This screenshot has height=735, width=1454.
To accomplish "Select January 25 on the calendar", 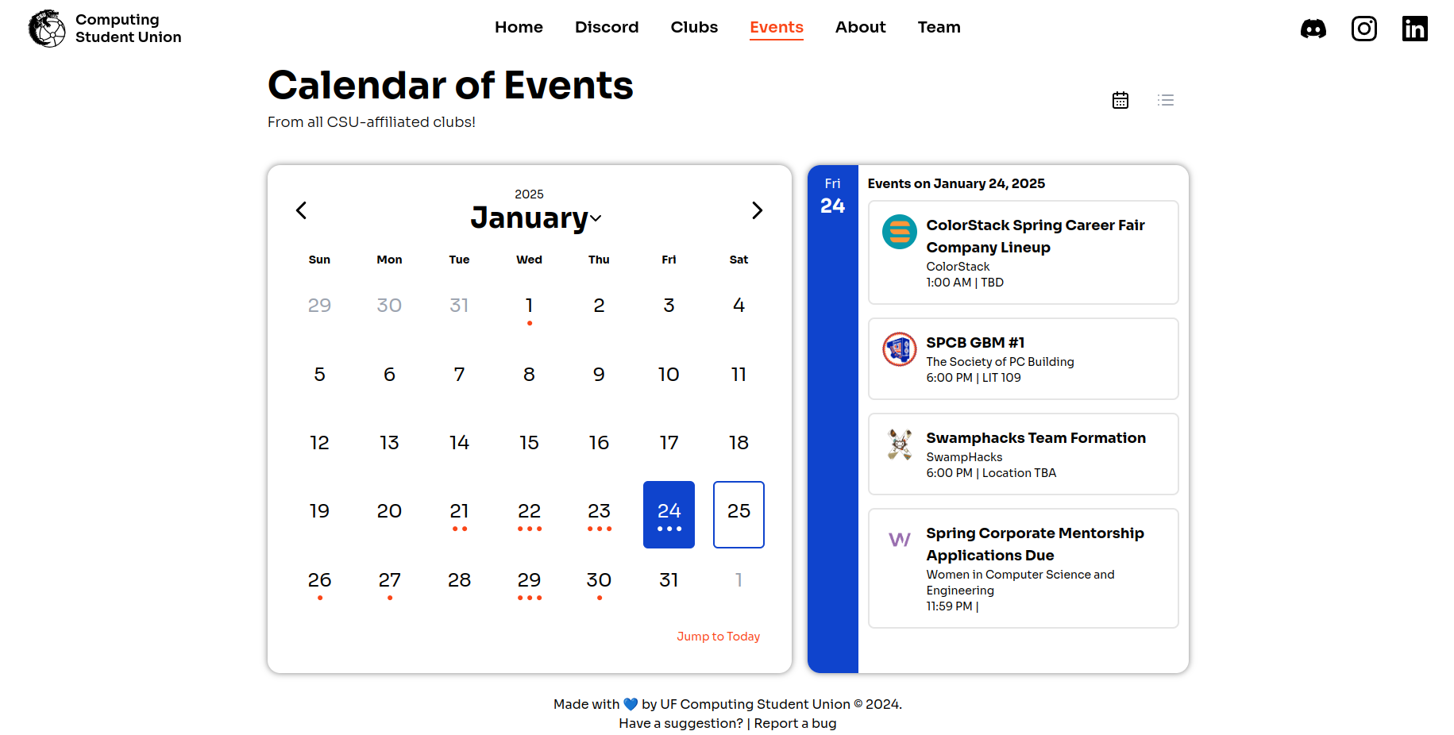I will click(x=739, y=514).
